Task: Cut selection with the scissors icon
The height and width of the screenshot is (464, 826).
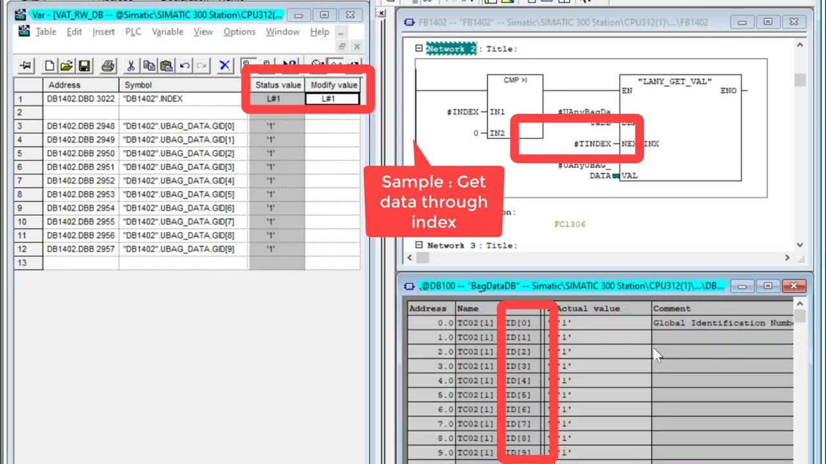Action: click(x=131, y=65)
